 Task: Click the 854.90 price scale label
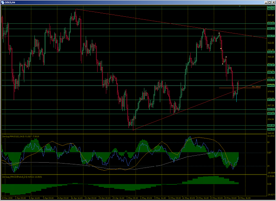pos(271,119)
